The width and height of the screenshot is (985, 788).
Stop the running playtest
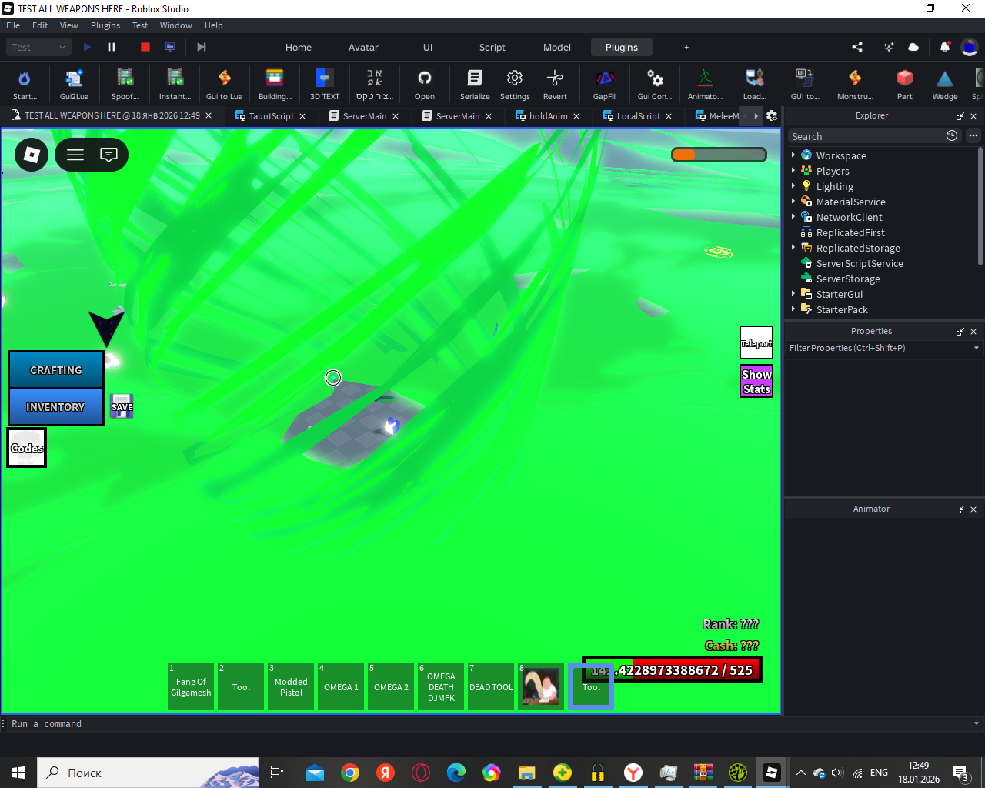tap(145, 47)
